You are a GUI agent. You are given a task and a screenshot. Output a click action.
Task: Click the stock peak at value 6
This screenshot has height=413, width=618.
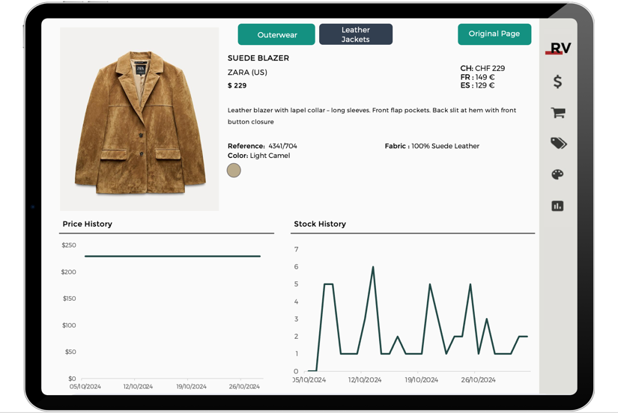point(373,267)
